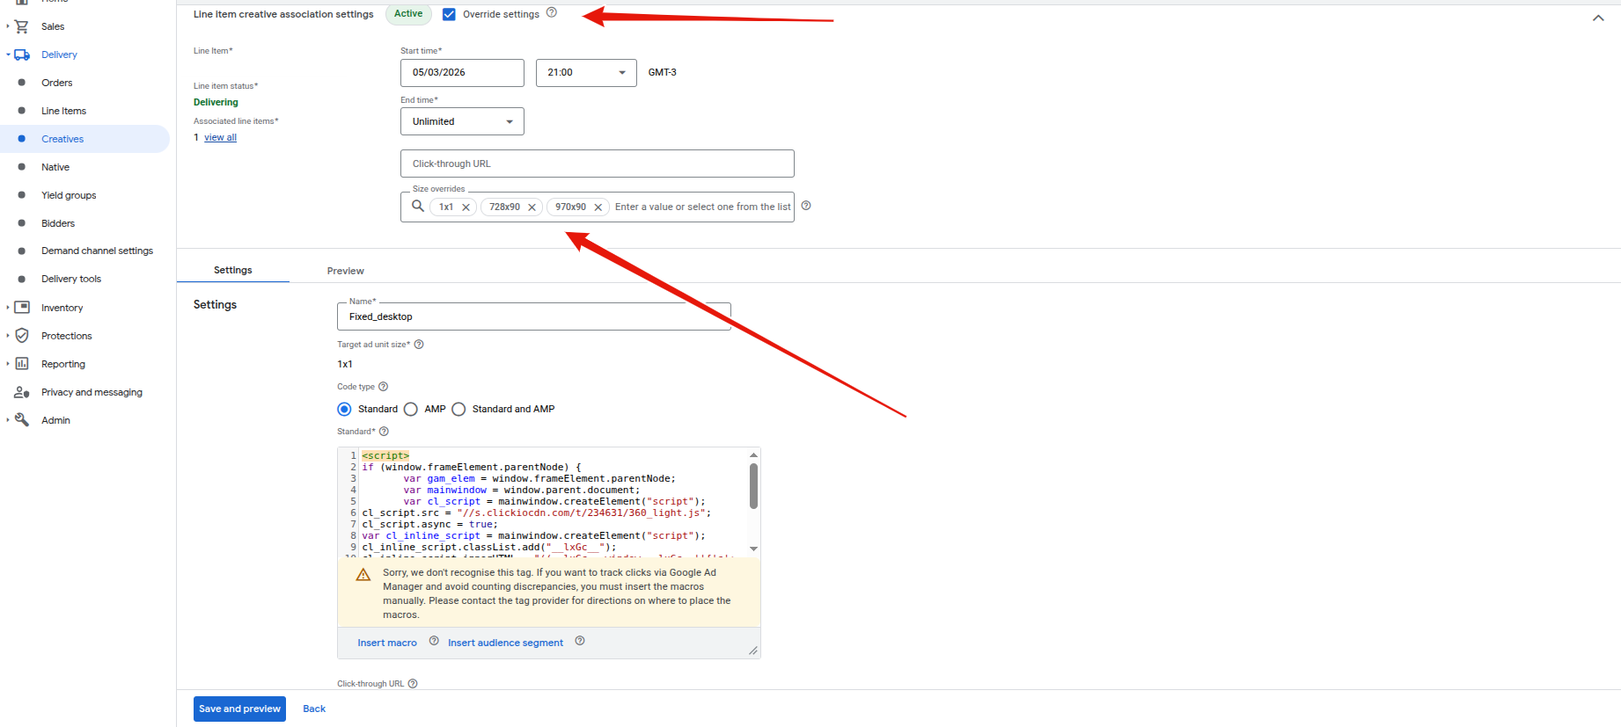
Task: Click the Insert macro link
Action: tap(387, 643)
